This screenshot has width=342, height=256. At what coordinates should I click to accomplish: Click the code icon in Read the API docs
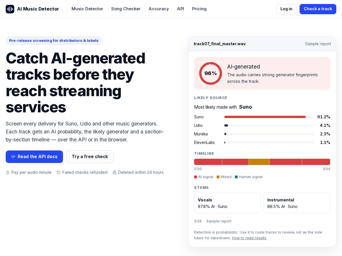pos(13,157)
